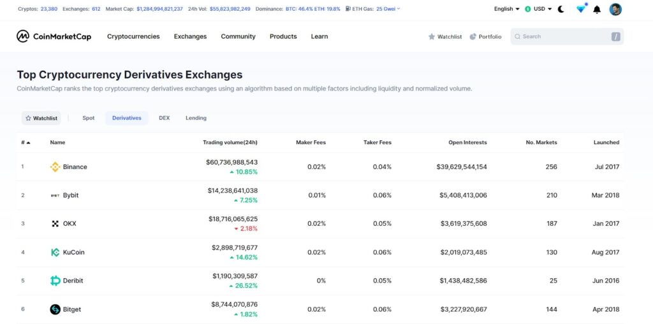The image size is (653, 324).
Task: Open the Cryptocurrencies menu
Action: pyautogui.click(x=133, y=36)
